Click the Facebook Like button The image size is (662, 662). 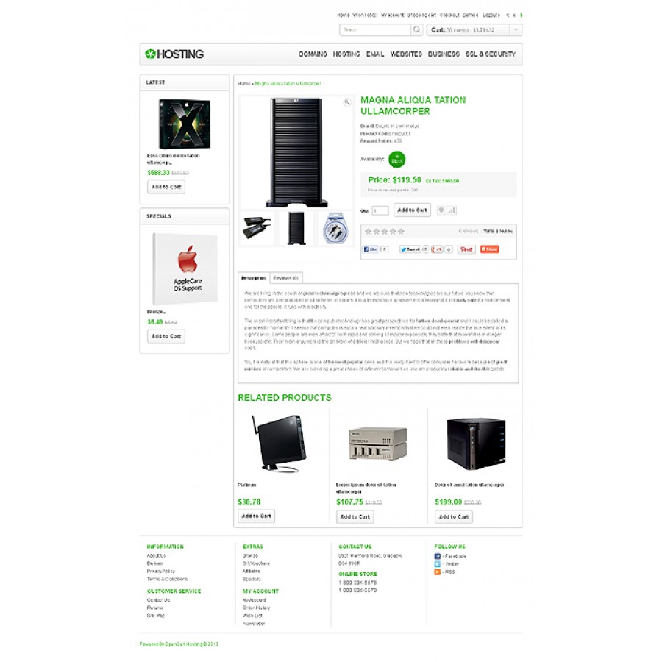(370, 249)
